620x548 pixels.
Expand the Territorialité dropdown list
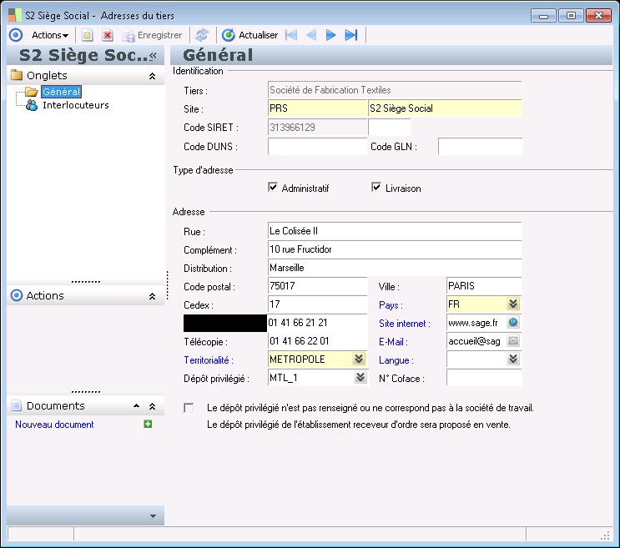click(x=359, y=359)
